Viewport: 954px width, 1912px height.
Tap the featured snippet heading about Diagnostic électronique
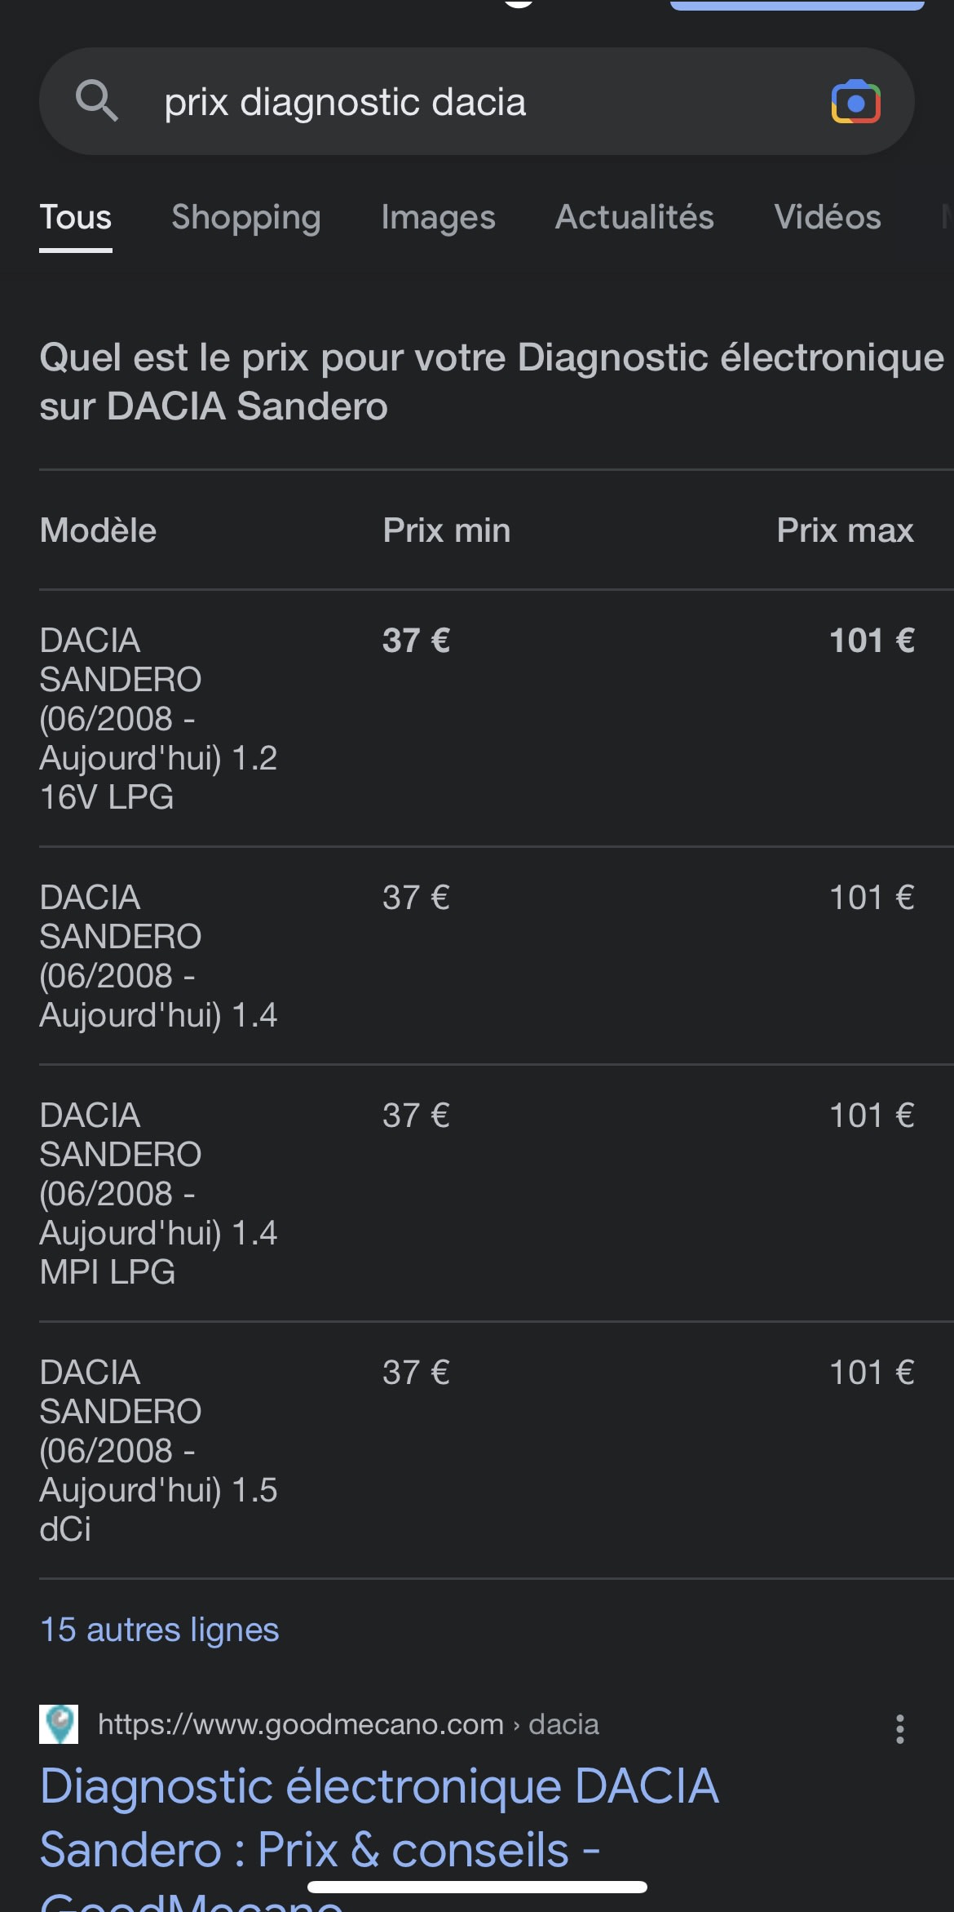[x=491, y=382]
